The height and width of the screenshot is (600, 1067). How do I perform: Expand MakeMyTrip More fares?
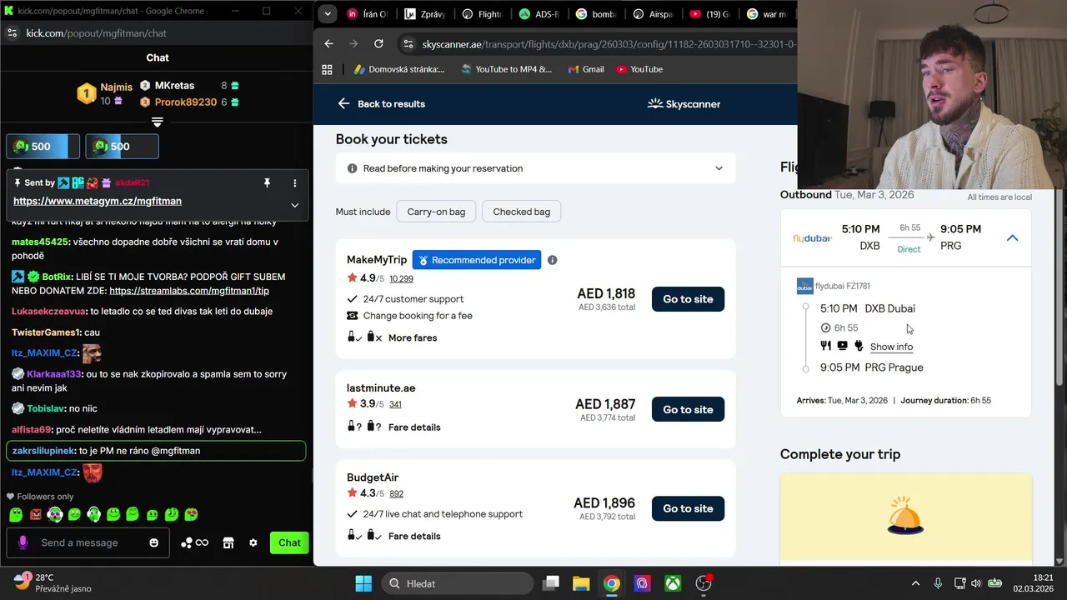[x=413, y=337]
